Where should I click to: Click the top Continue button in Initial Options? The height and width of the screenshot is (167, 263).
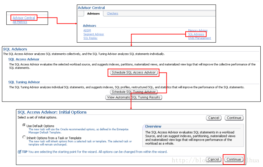coord(234,118)
